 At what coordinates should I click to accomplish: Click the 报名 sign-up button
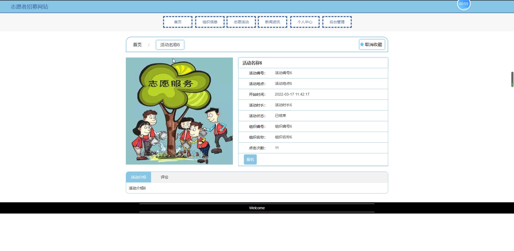pos(250,159)
